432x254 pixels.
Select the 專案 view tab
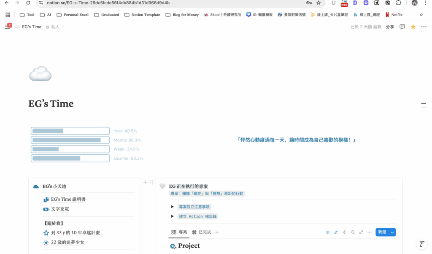click(x=179, y=232)
